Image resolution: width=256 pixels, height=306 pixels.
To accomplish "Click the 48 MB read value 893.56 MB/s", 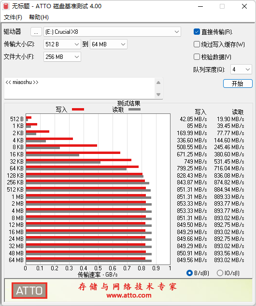I will click(x=229, y=253).
